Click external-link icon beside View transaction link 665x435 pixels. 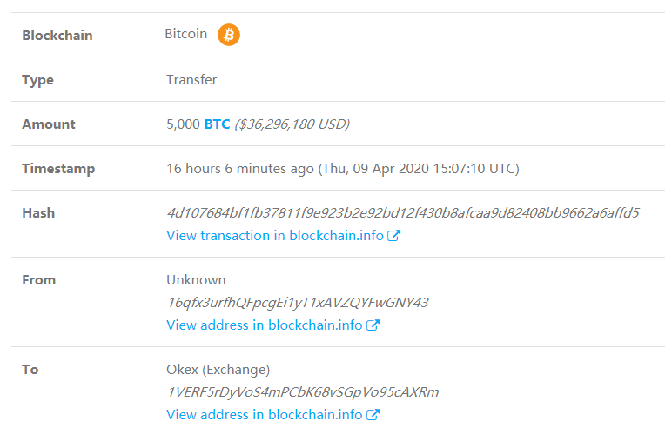pyautogui.click(x=394, y=235)
